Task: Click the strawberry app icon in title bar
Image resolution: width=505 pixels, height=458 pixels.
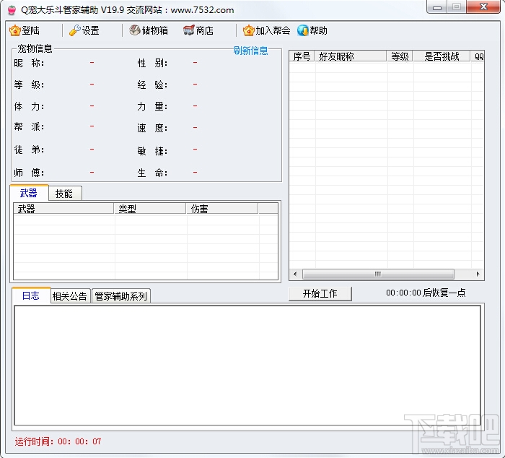Action: coord(12,10)
